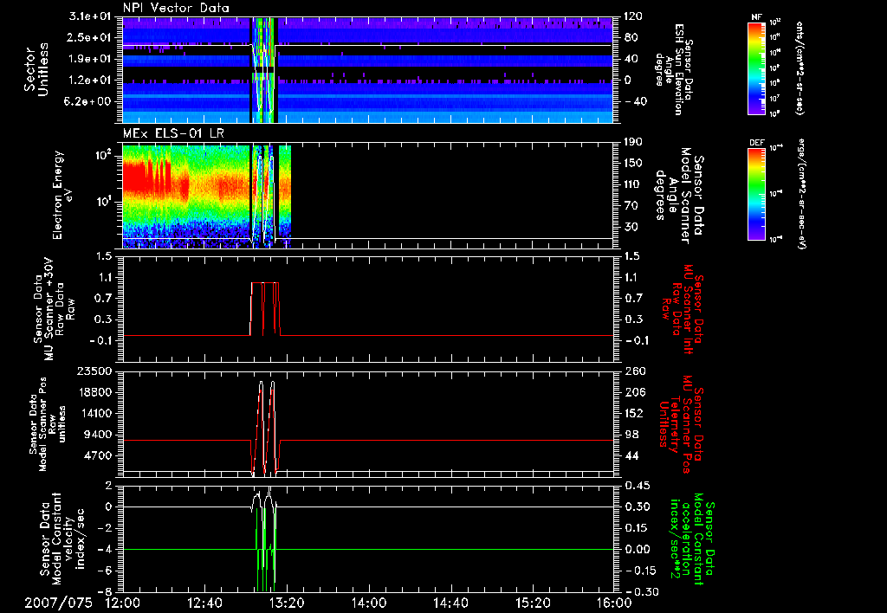
Task: Click the 15:20 time axis label
Action: click(533, 603)
